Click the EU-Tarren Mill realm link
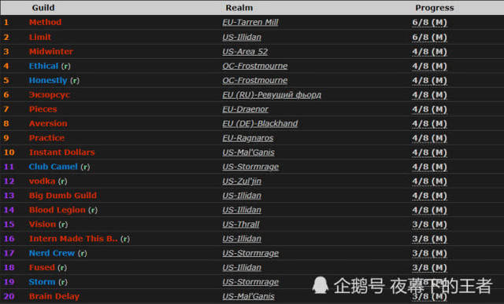 click(250, 23)
